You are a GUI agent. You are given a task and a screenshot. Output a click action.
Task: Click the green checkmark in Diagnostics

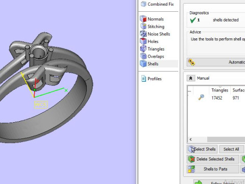[x=192, y=20]
